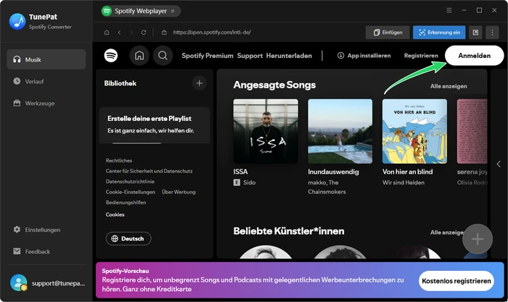Open the Feedback section
The width and height of the screenshot is (508, 302).
pyautogui.click(x=46, y=251)
